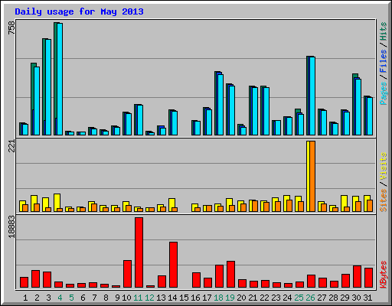Select the day 2 red KBytes bar
392x306 pixels.
point(35,279)
